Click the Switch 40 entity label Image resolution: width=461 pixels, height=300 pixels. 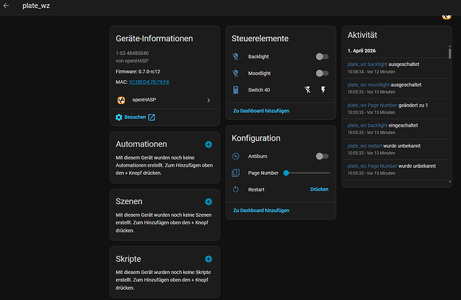tap(259, 90)
